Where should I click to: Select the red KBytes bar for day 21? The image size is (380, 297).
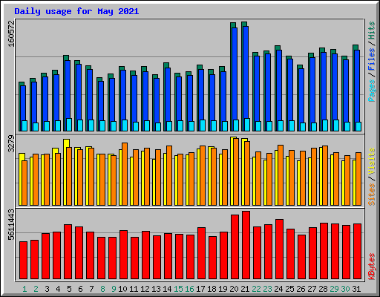coord(246,245)
